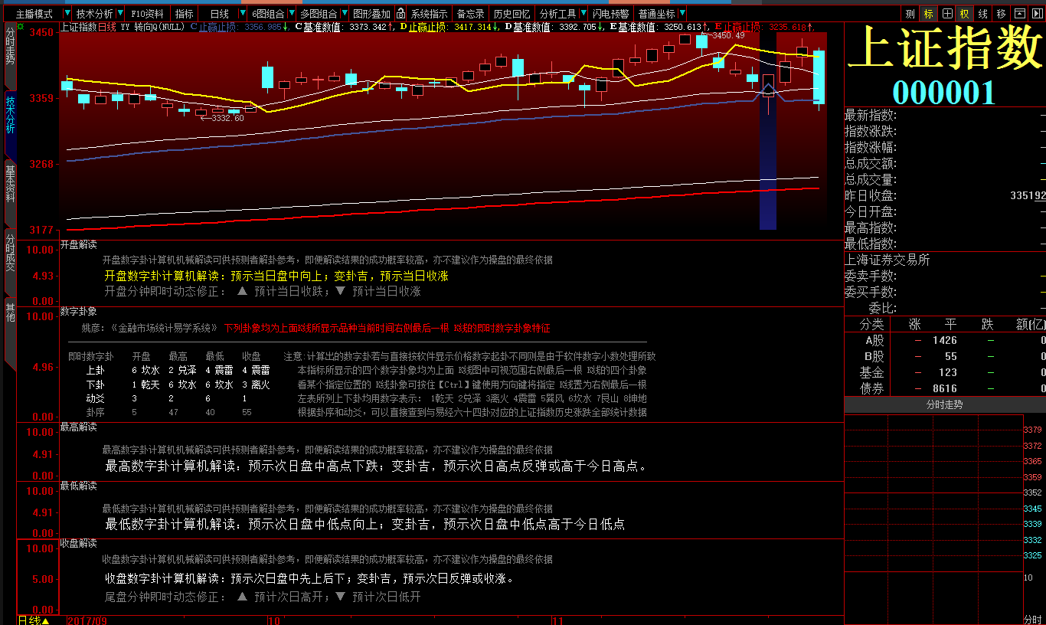1046x625 pixels.
Task: Expand the dropdown arrow beside 技术分析 toolbar
Action: point(122,14)
